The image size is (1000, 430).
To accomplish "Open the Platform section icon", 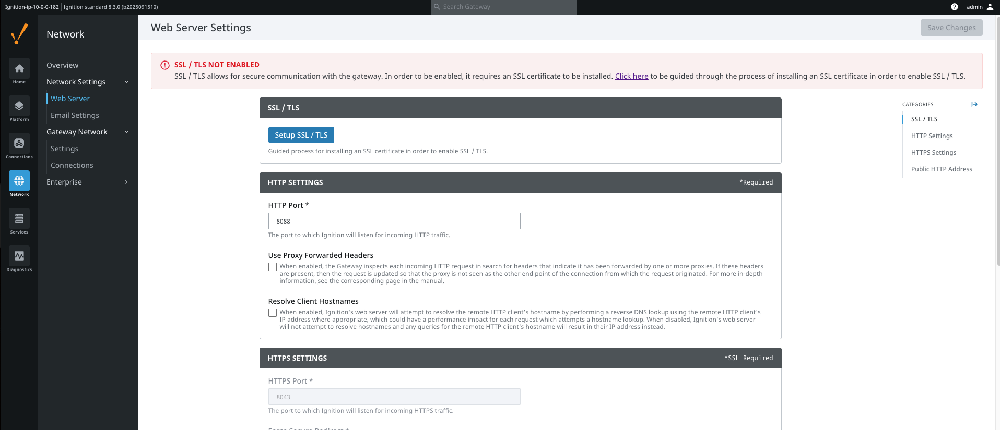I will point(19,106).
